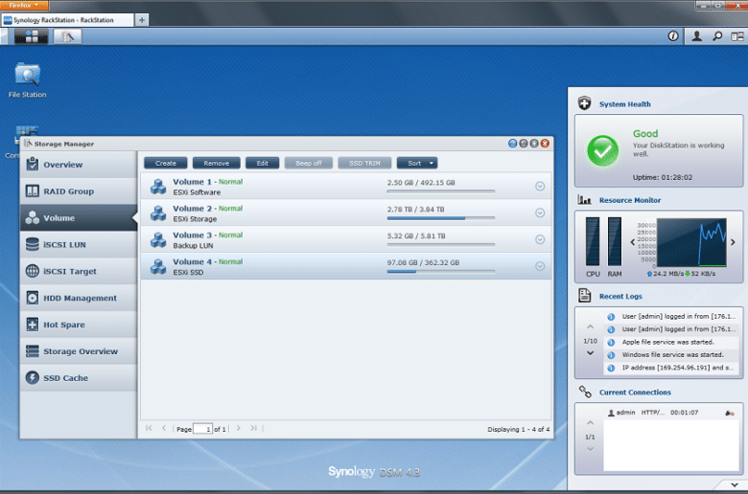Open the Storage Overview section
The image size is (748, 494).
pos(79,351)
